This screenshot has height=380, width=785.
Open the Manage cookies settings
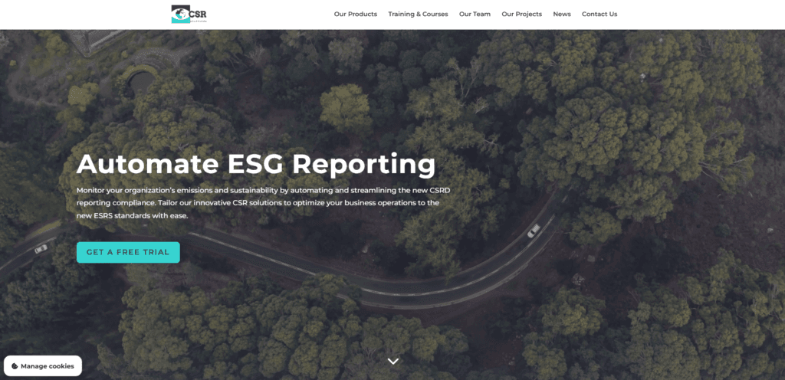pos(43,366)
